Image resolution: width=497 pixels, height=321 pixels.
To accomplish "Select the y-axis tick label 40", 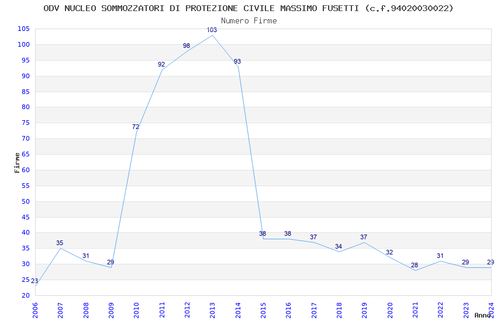I will pyautogui.click(x=25, y=232).
